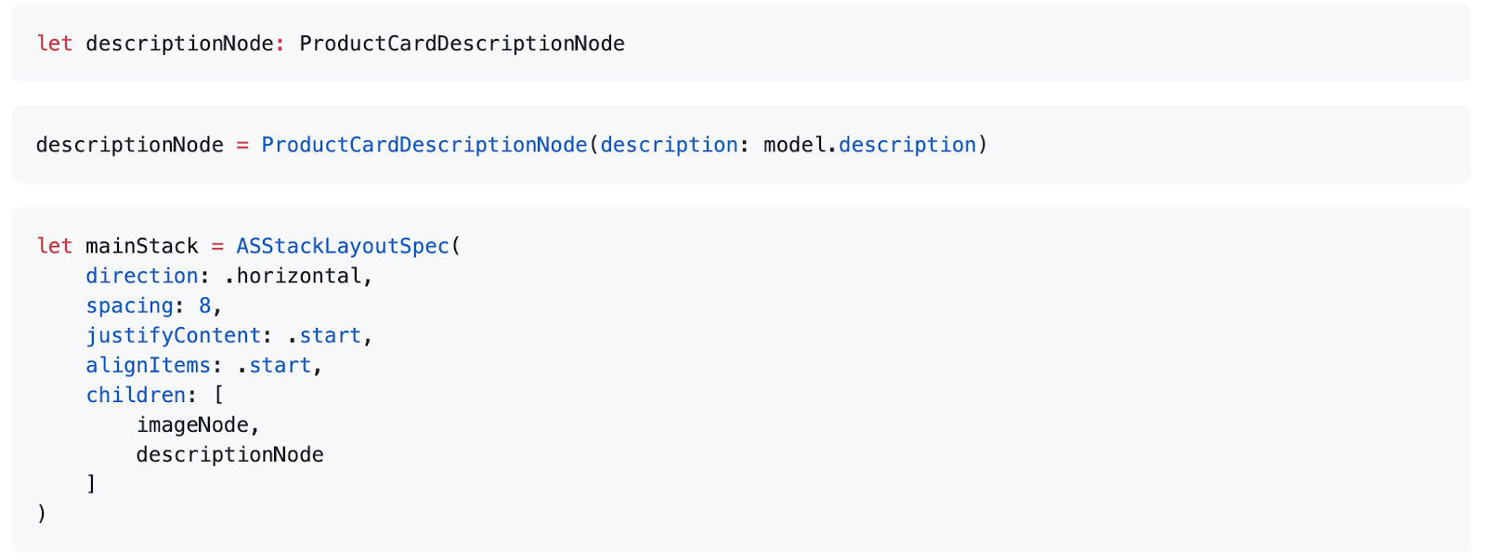
Task: Click the number 8 spacing value
Action: coord(204,306)
